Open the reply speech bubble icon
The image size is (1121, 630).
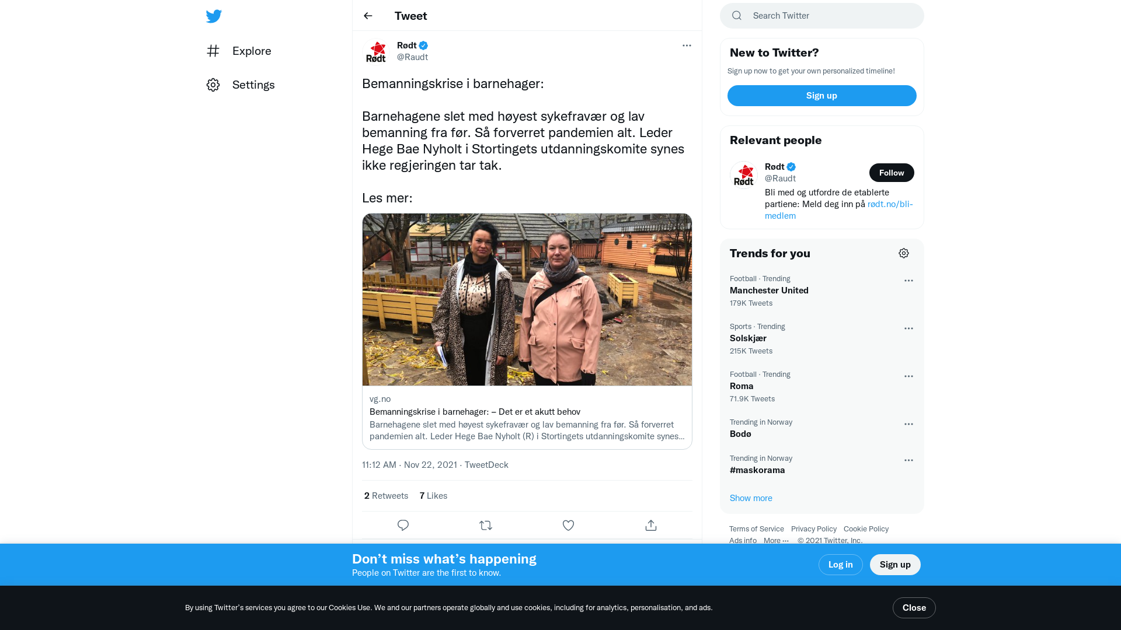coord(403,526)
